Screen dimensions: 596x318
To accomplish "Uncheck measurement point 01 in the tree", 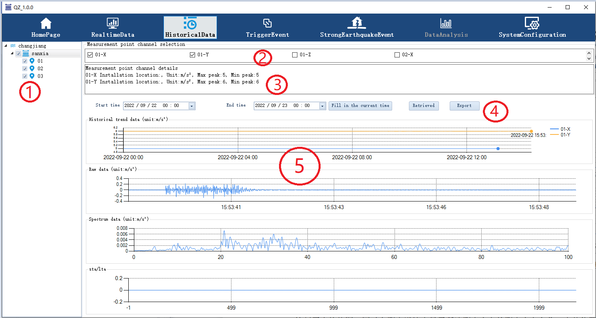I will [25, 61].
